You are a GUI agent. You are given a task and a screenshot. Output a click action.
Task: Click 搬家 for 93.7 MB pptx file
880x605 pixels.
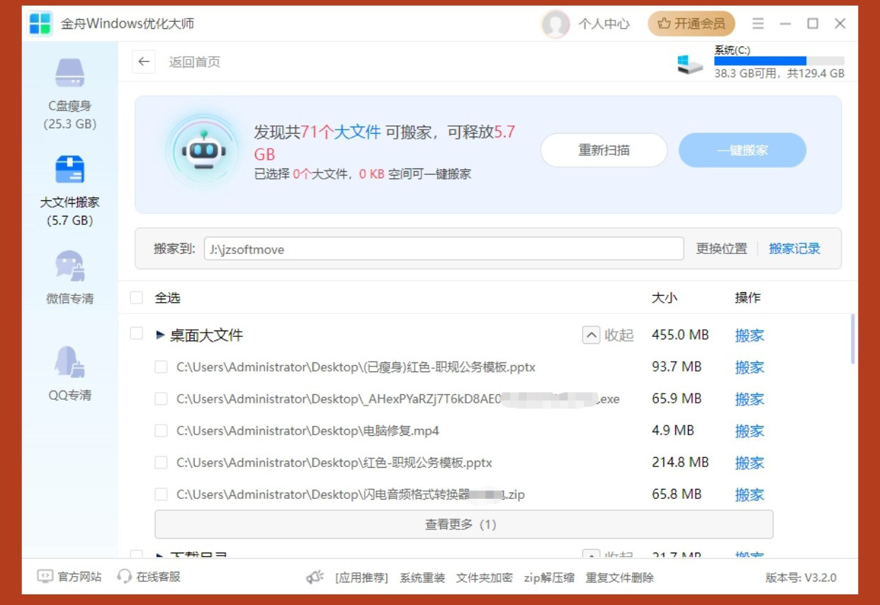pyautogui.click(x=750, y=367)
